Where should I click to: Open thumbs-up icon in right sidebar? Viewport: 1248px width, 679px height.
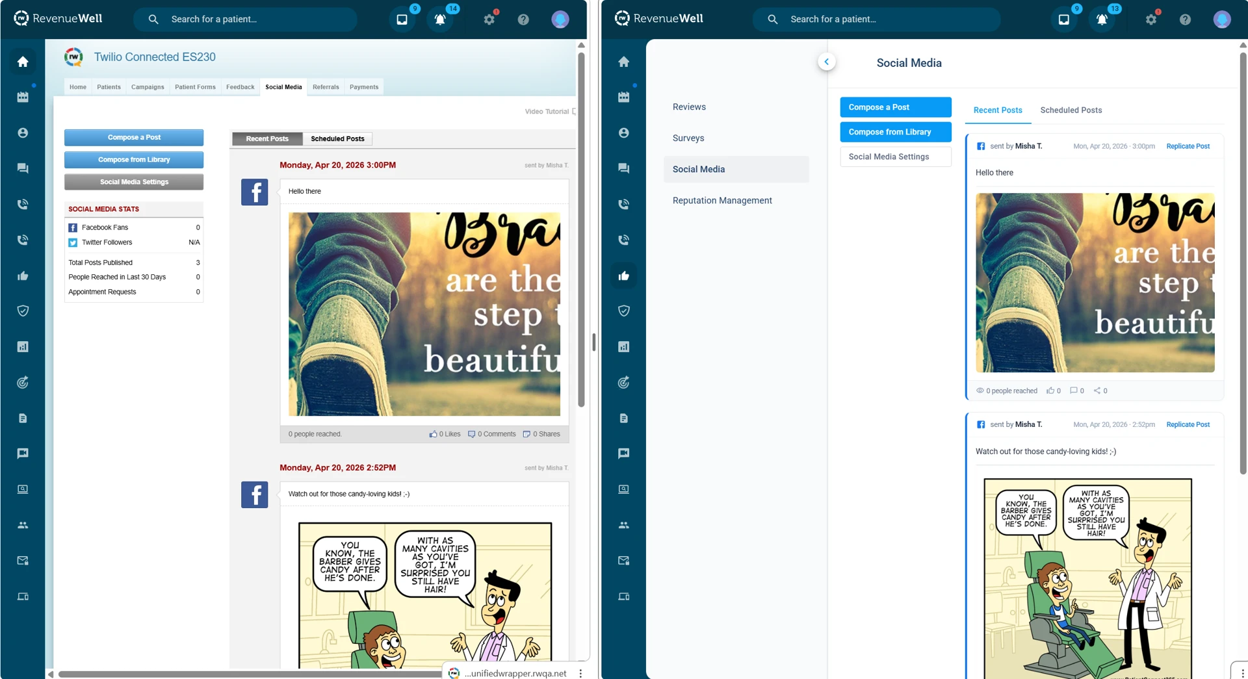[623, 275]
